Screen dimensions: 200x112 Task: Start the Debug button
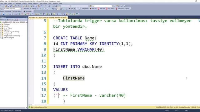point(33,9)
